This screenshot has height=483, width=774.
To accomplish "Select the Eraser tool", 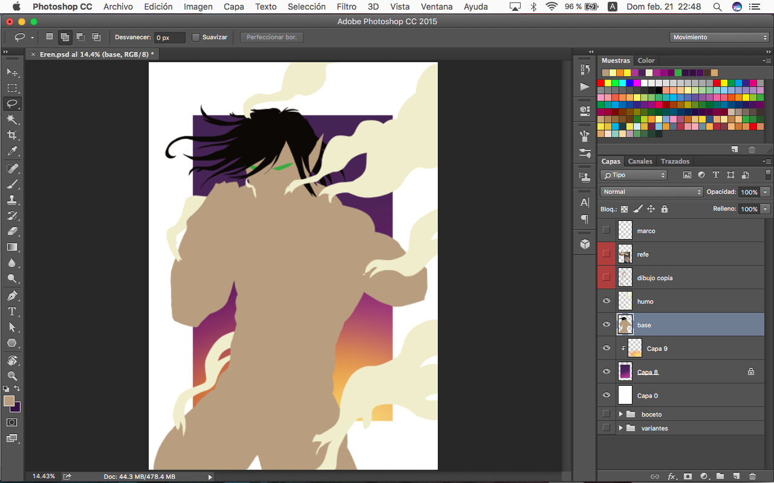I will click(x=12, y=231).
